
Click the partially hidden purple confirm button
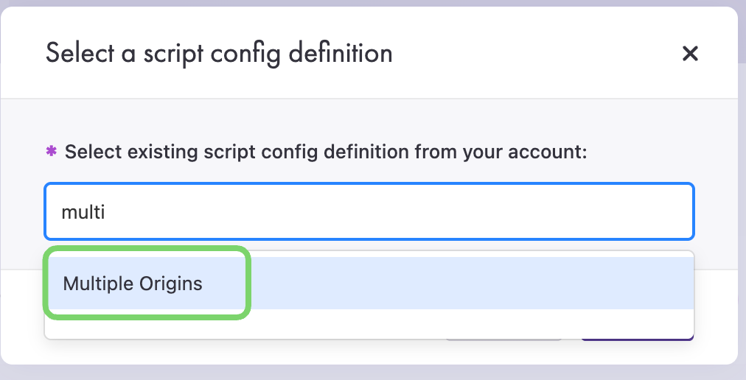(638, 339)
